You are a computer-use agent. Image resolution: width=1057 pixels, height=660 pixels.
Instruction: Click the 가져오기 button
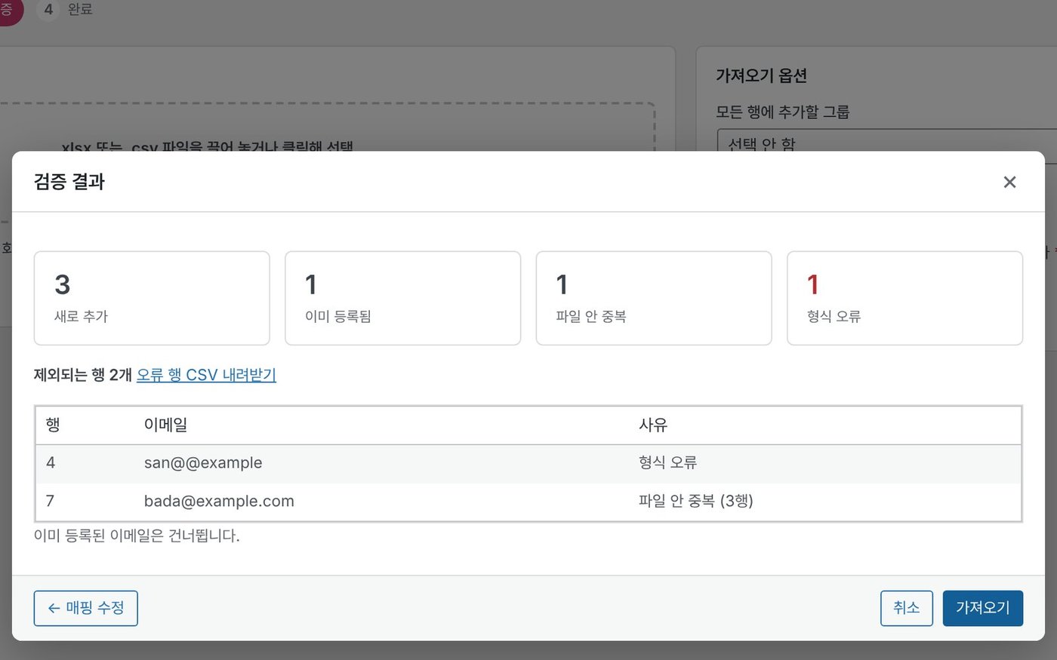(982, 608)
